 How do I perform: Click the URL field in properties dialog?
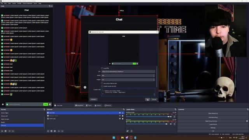(x=128, y=72)
